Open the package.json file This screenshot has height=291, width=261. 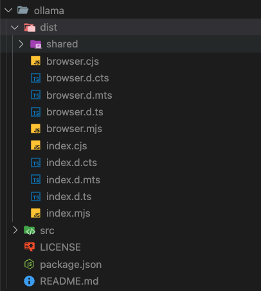pyautogui.click(x=71, y=265)
